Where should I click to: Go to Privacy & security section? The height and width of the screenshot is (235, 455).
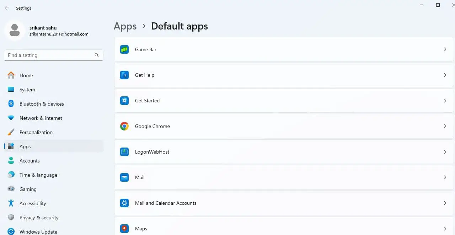click(39, 218)
